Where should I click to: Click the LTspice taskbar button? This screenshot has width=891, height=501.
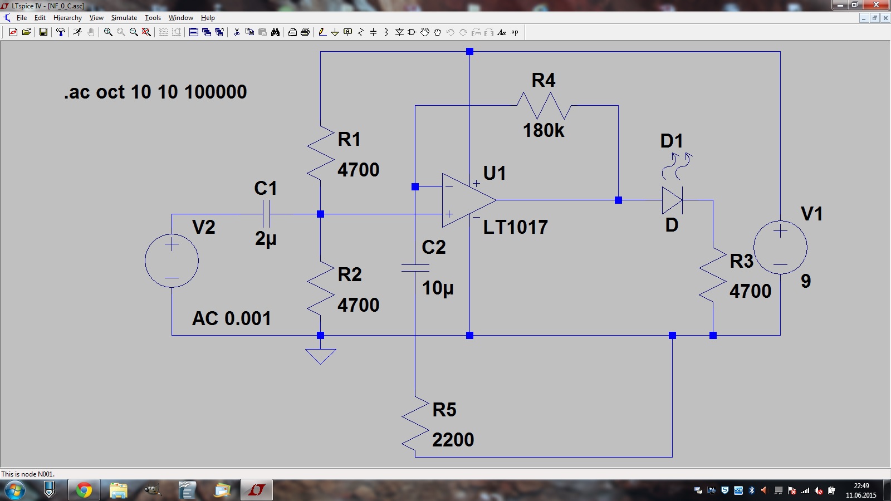coord(256,490)
